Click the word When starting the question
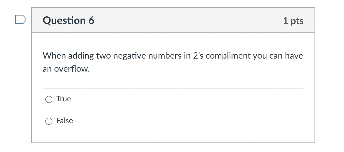Image resolution: width=344 pixels, height=152 pixels. tap(54, 56)
